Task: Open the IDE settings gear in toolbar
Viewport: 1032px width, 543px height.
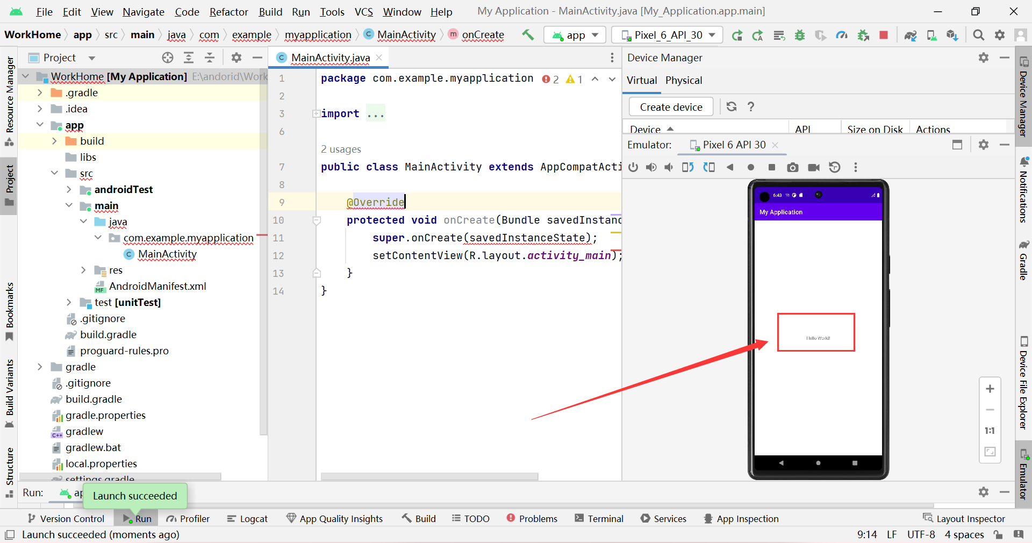Action: click(1000, 35)
